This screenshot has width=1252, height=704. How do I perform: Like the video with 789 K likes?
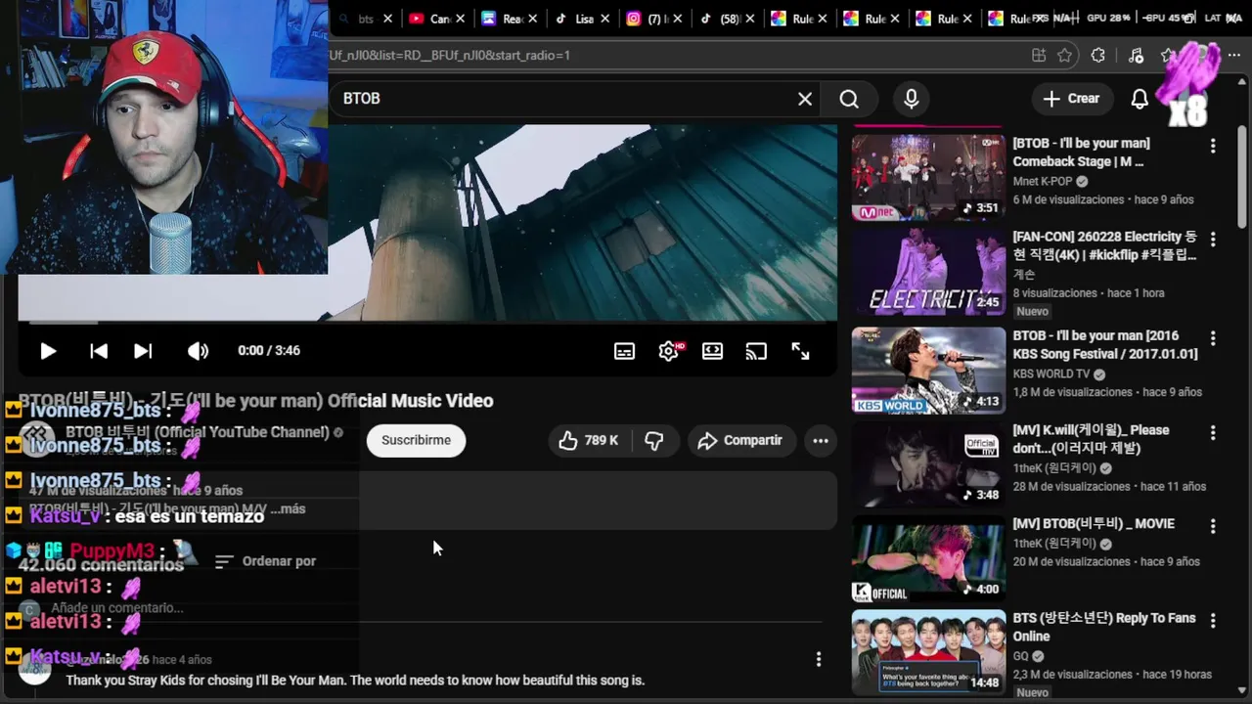589,441
